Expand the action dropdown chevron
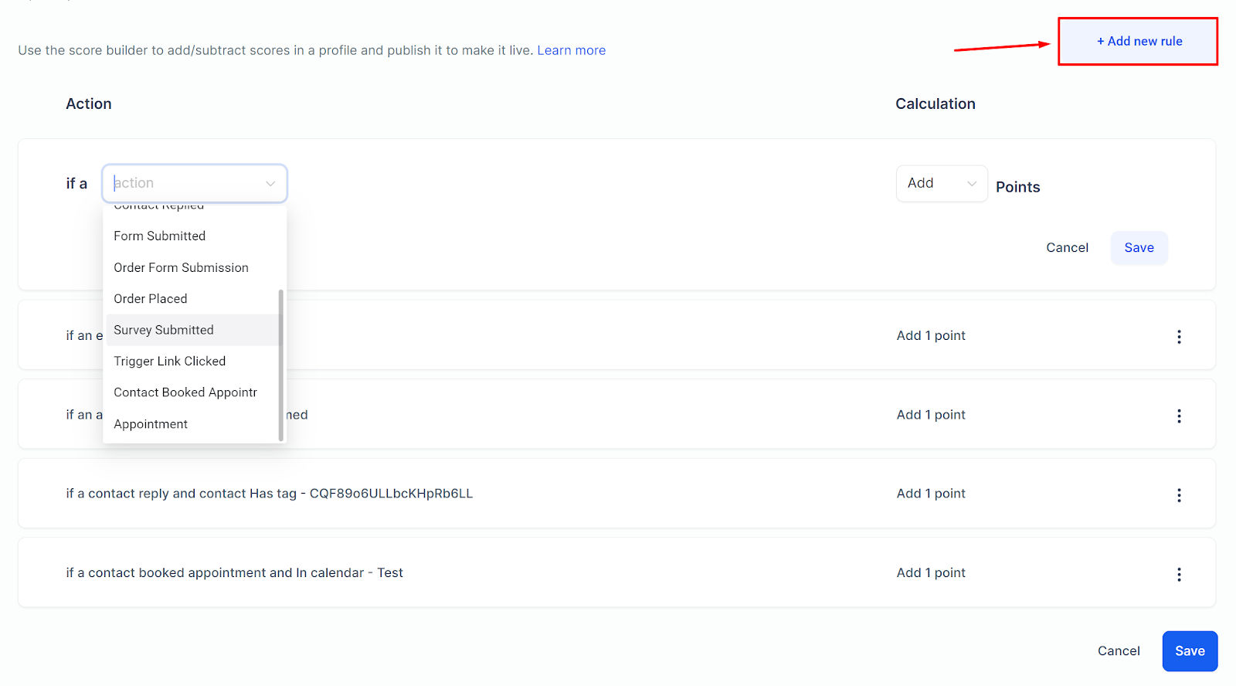Screen dimensions: 1236x686 coord(270,184)
